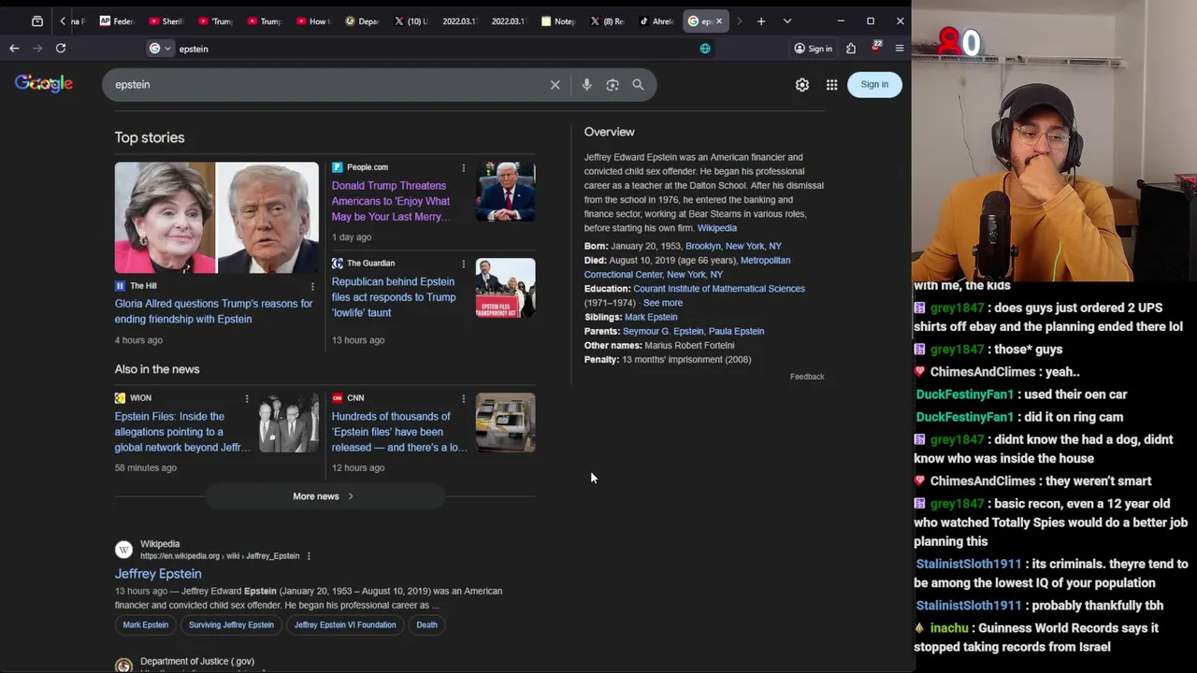Image resolution: width=1197 pixels, height=673 pixels.
Task: Expand More news
Action: [324, 496]
